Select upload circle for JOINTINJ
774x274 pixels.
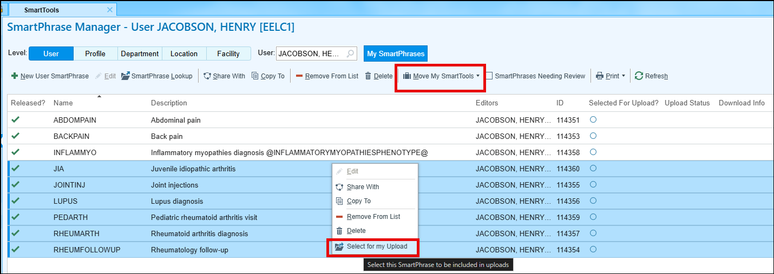point(593,184)
